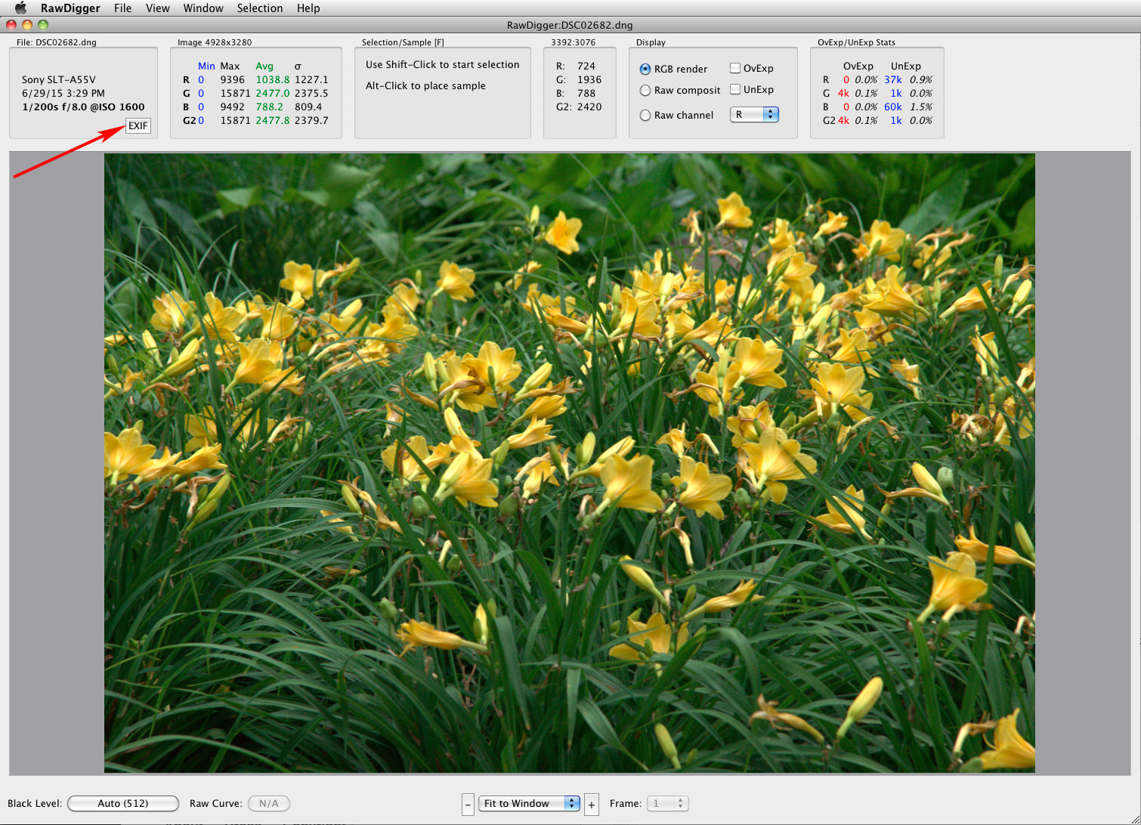Click the G2 OvExp 4k value

[x=843, y=120]
